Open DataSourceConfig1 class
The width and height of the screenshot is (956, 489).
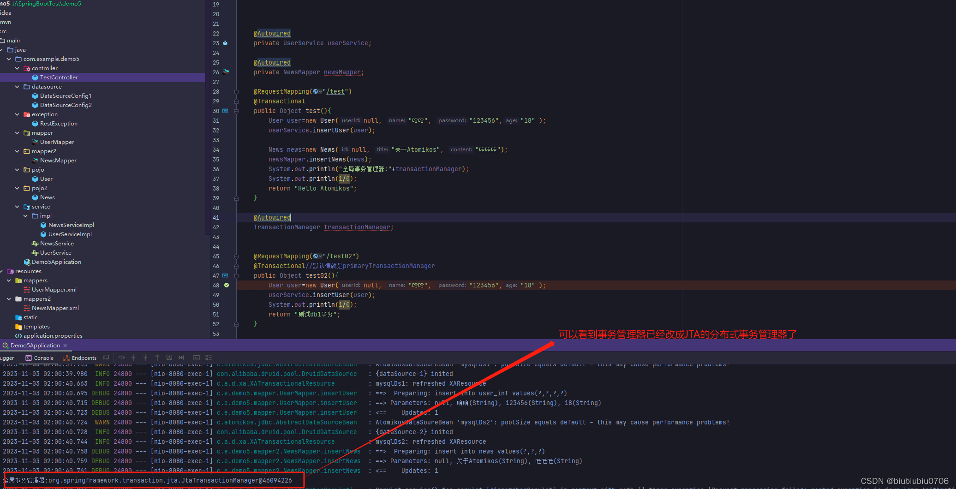point(66,96)
